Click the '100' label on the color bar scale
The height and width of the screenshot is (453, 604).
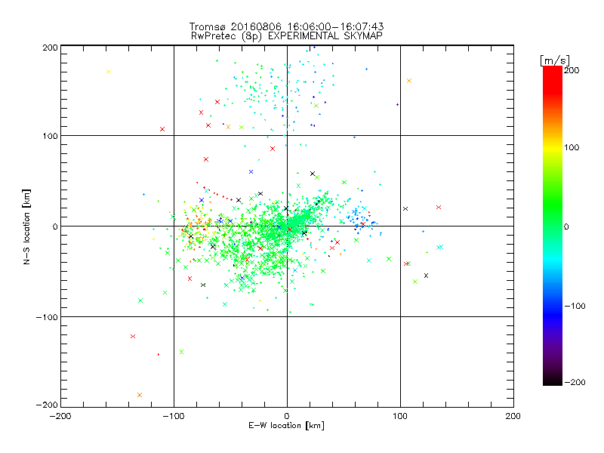click(x=572, y=147)
